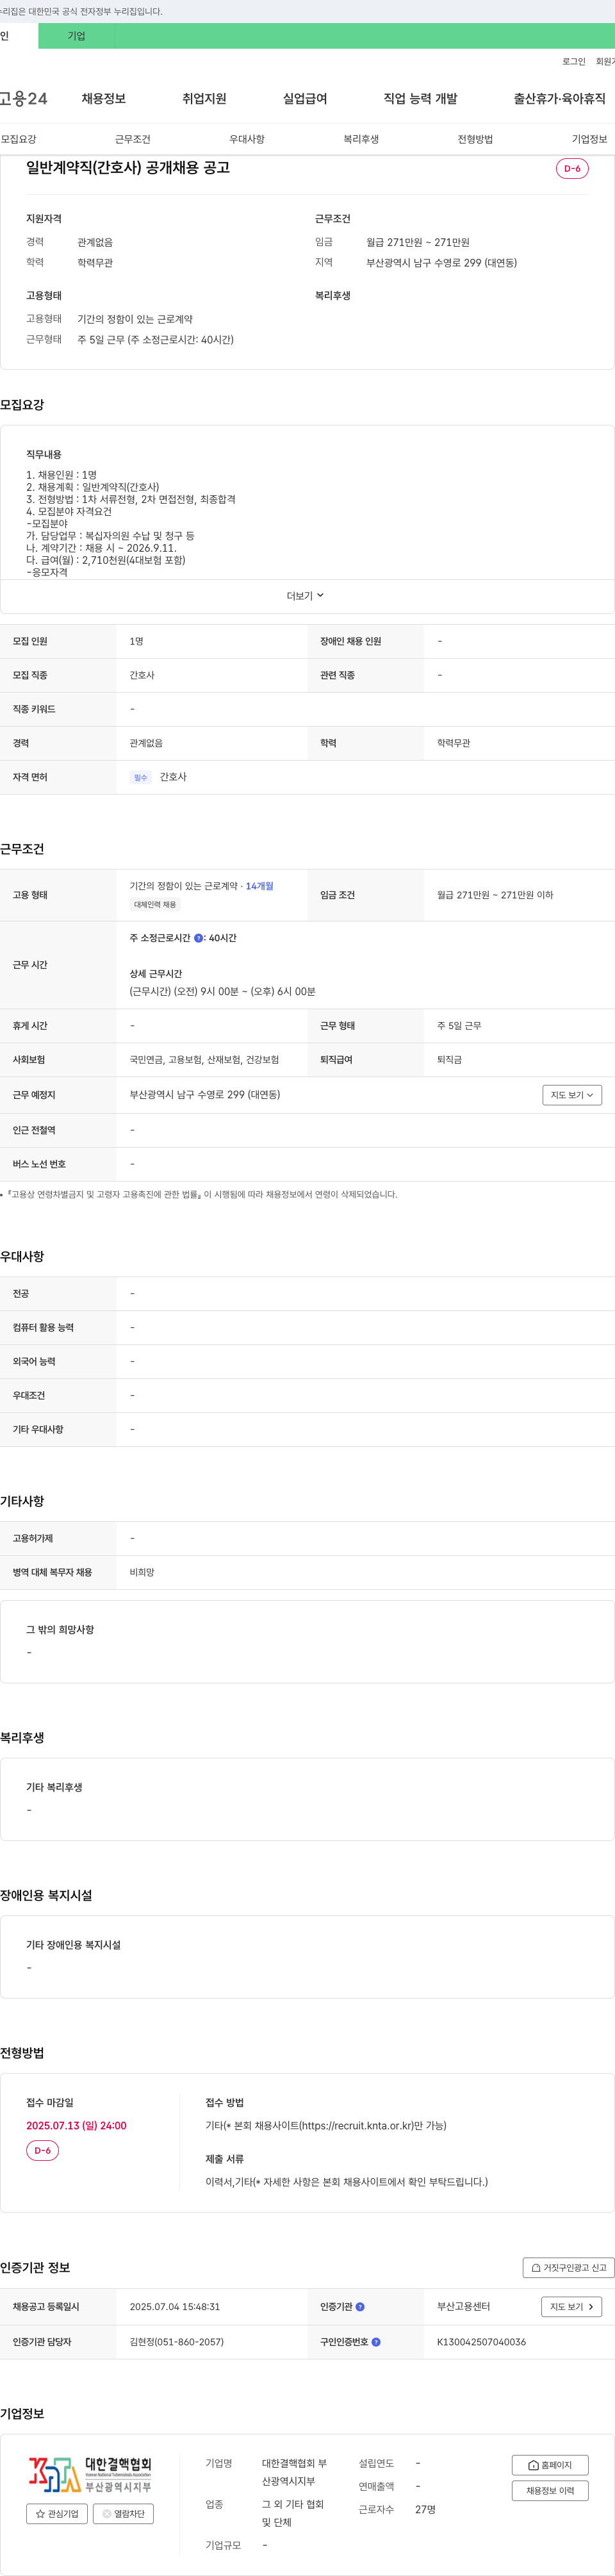
Task: Click the 14개월 contract period link
Action: 259,886
